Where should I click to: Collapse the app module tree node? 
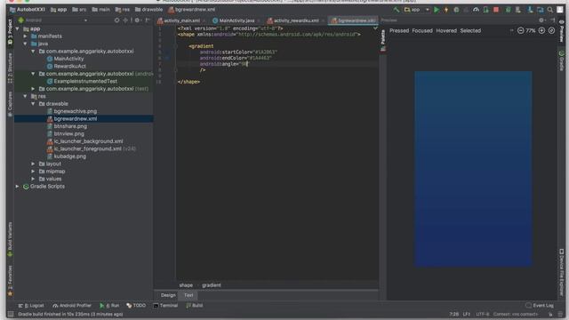tap(18, 28)
